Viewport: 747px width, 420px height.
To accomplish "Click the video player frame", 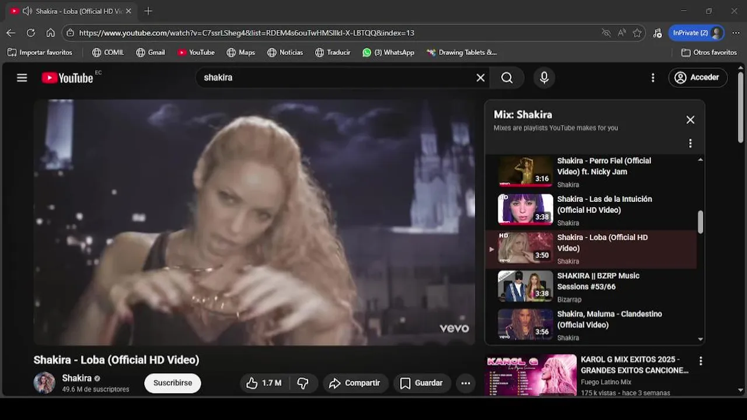I will [x=254, y=222].
